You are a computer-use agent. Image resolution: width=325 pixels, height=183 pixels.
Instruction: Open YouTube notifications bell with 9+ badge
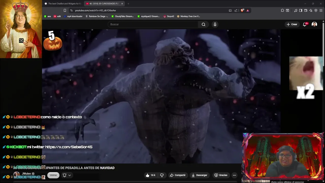(x=305, y=24)
